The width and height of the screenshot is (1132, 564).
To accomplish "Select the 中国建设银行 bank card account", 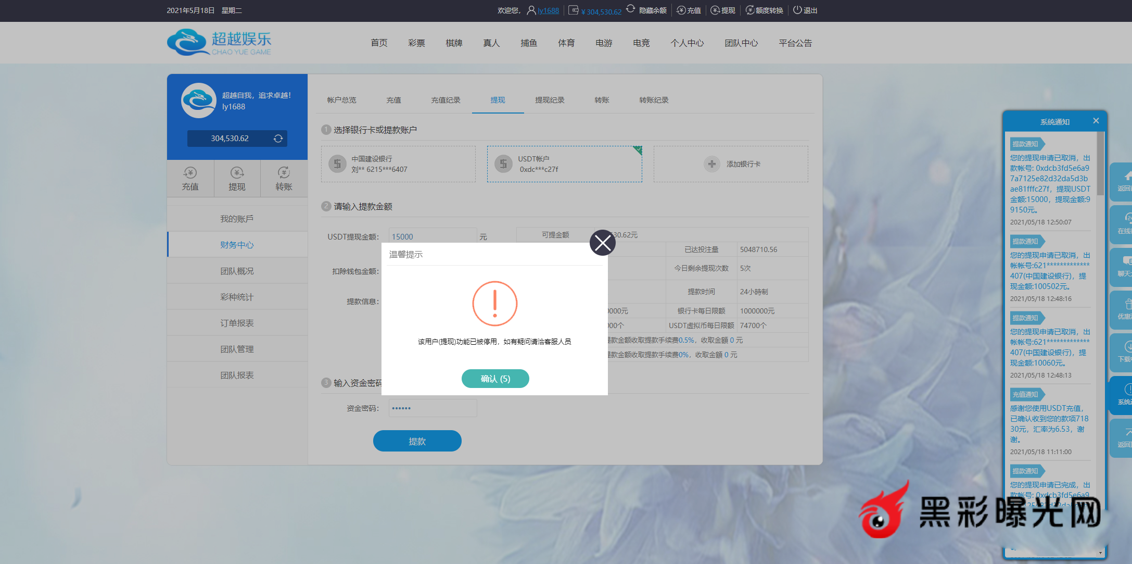I will tap(398, 164).
